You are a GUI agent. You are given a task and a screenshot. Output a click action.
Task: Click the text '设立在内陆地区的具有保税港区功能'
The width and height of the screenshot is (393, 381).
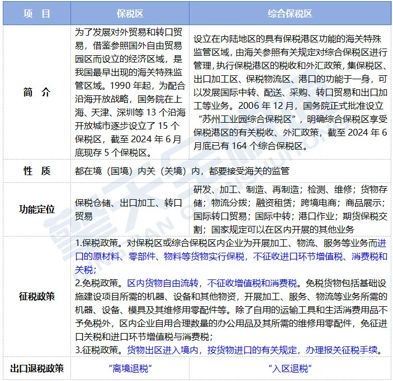(x=264, y=39)
